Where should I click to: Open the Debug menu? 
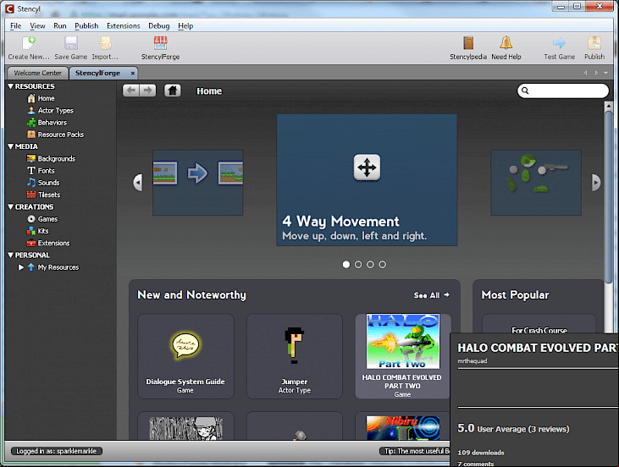[x=158, y=26]
